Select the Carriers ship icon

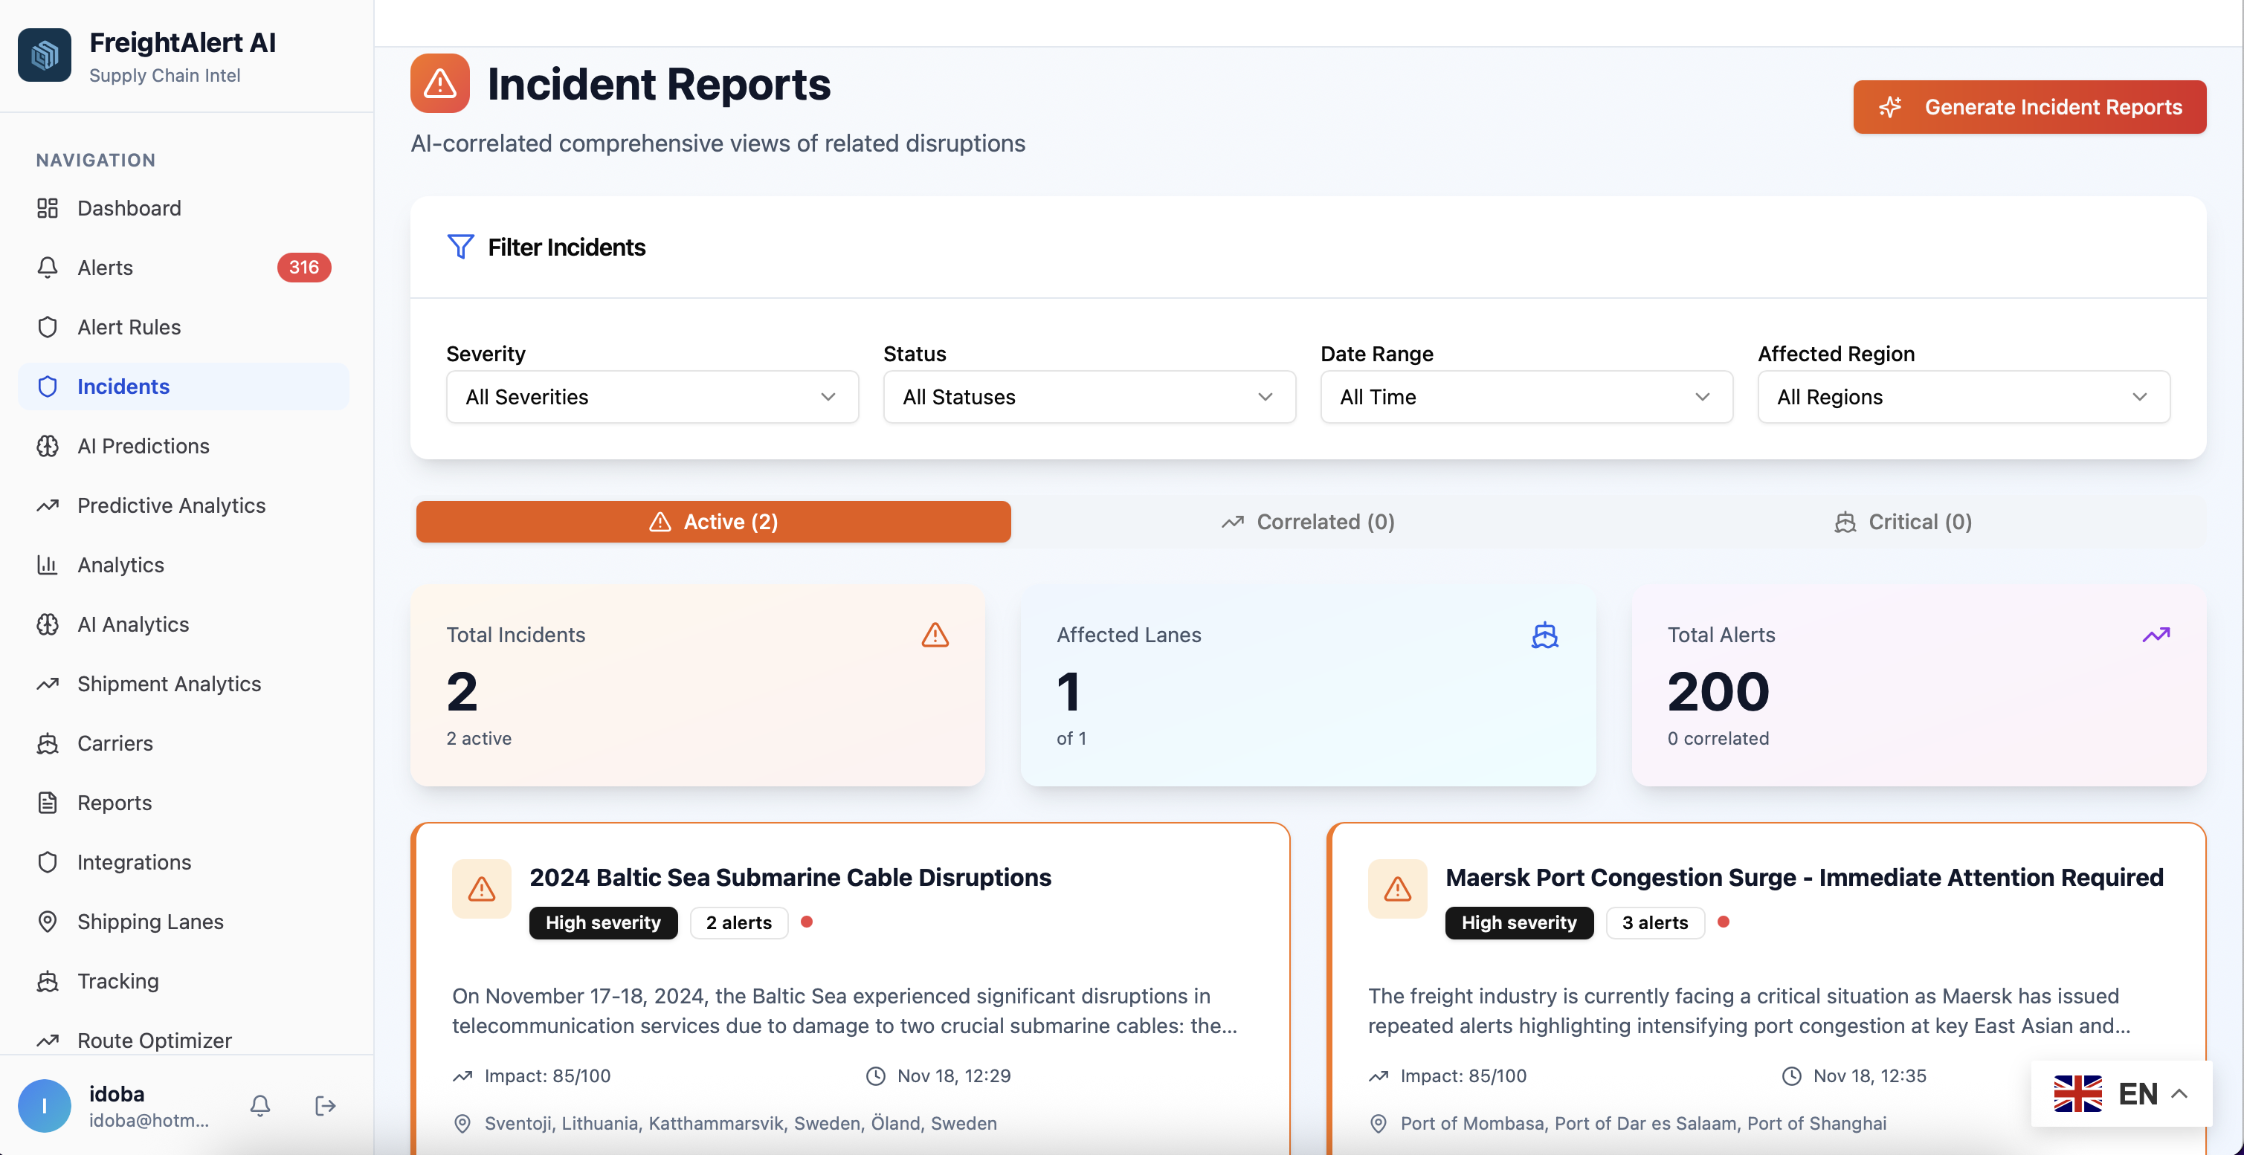(48, 743)
